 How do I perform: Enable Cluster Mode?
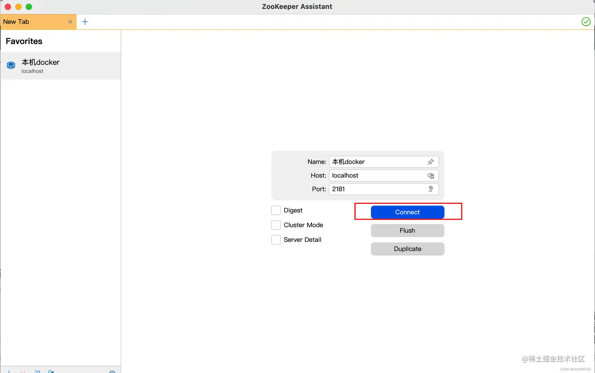click(276, 225)
